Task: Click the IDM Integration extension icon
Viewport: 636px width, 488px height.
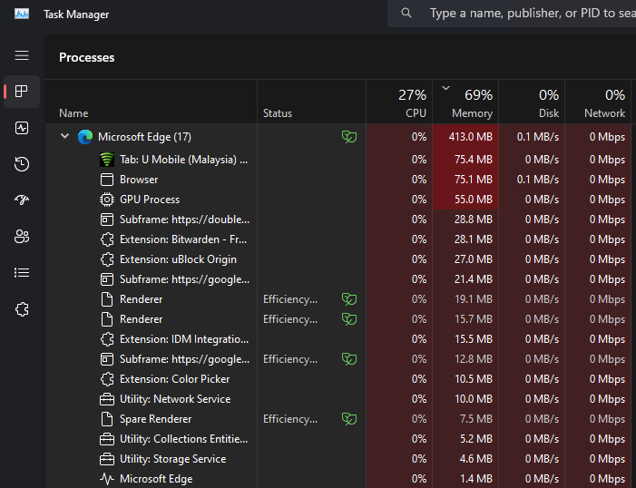Action: [x=107, y=339]
